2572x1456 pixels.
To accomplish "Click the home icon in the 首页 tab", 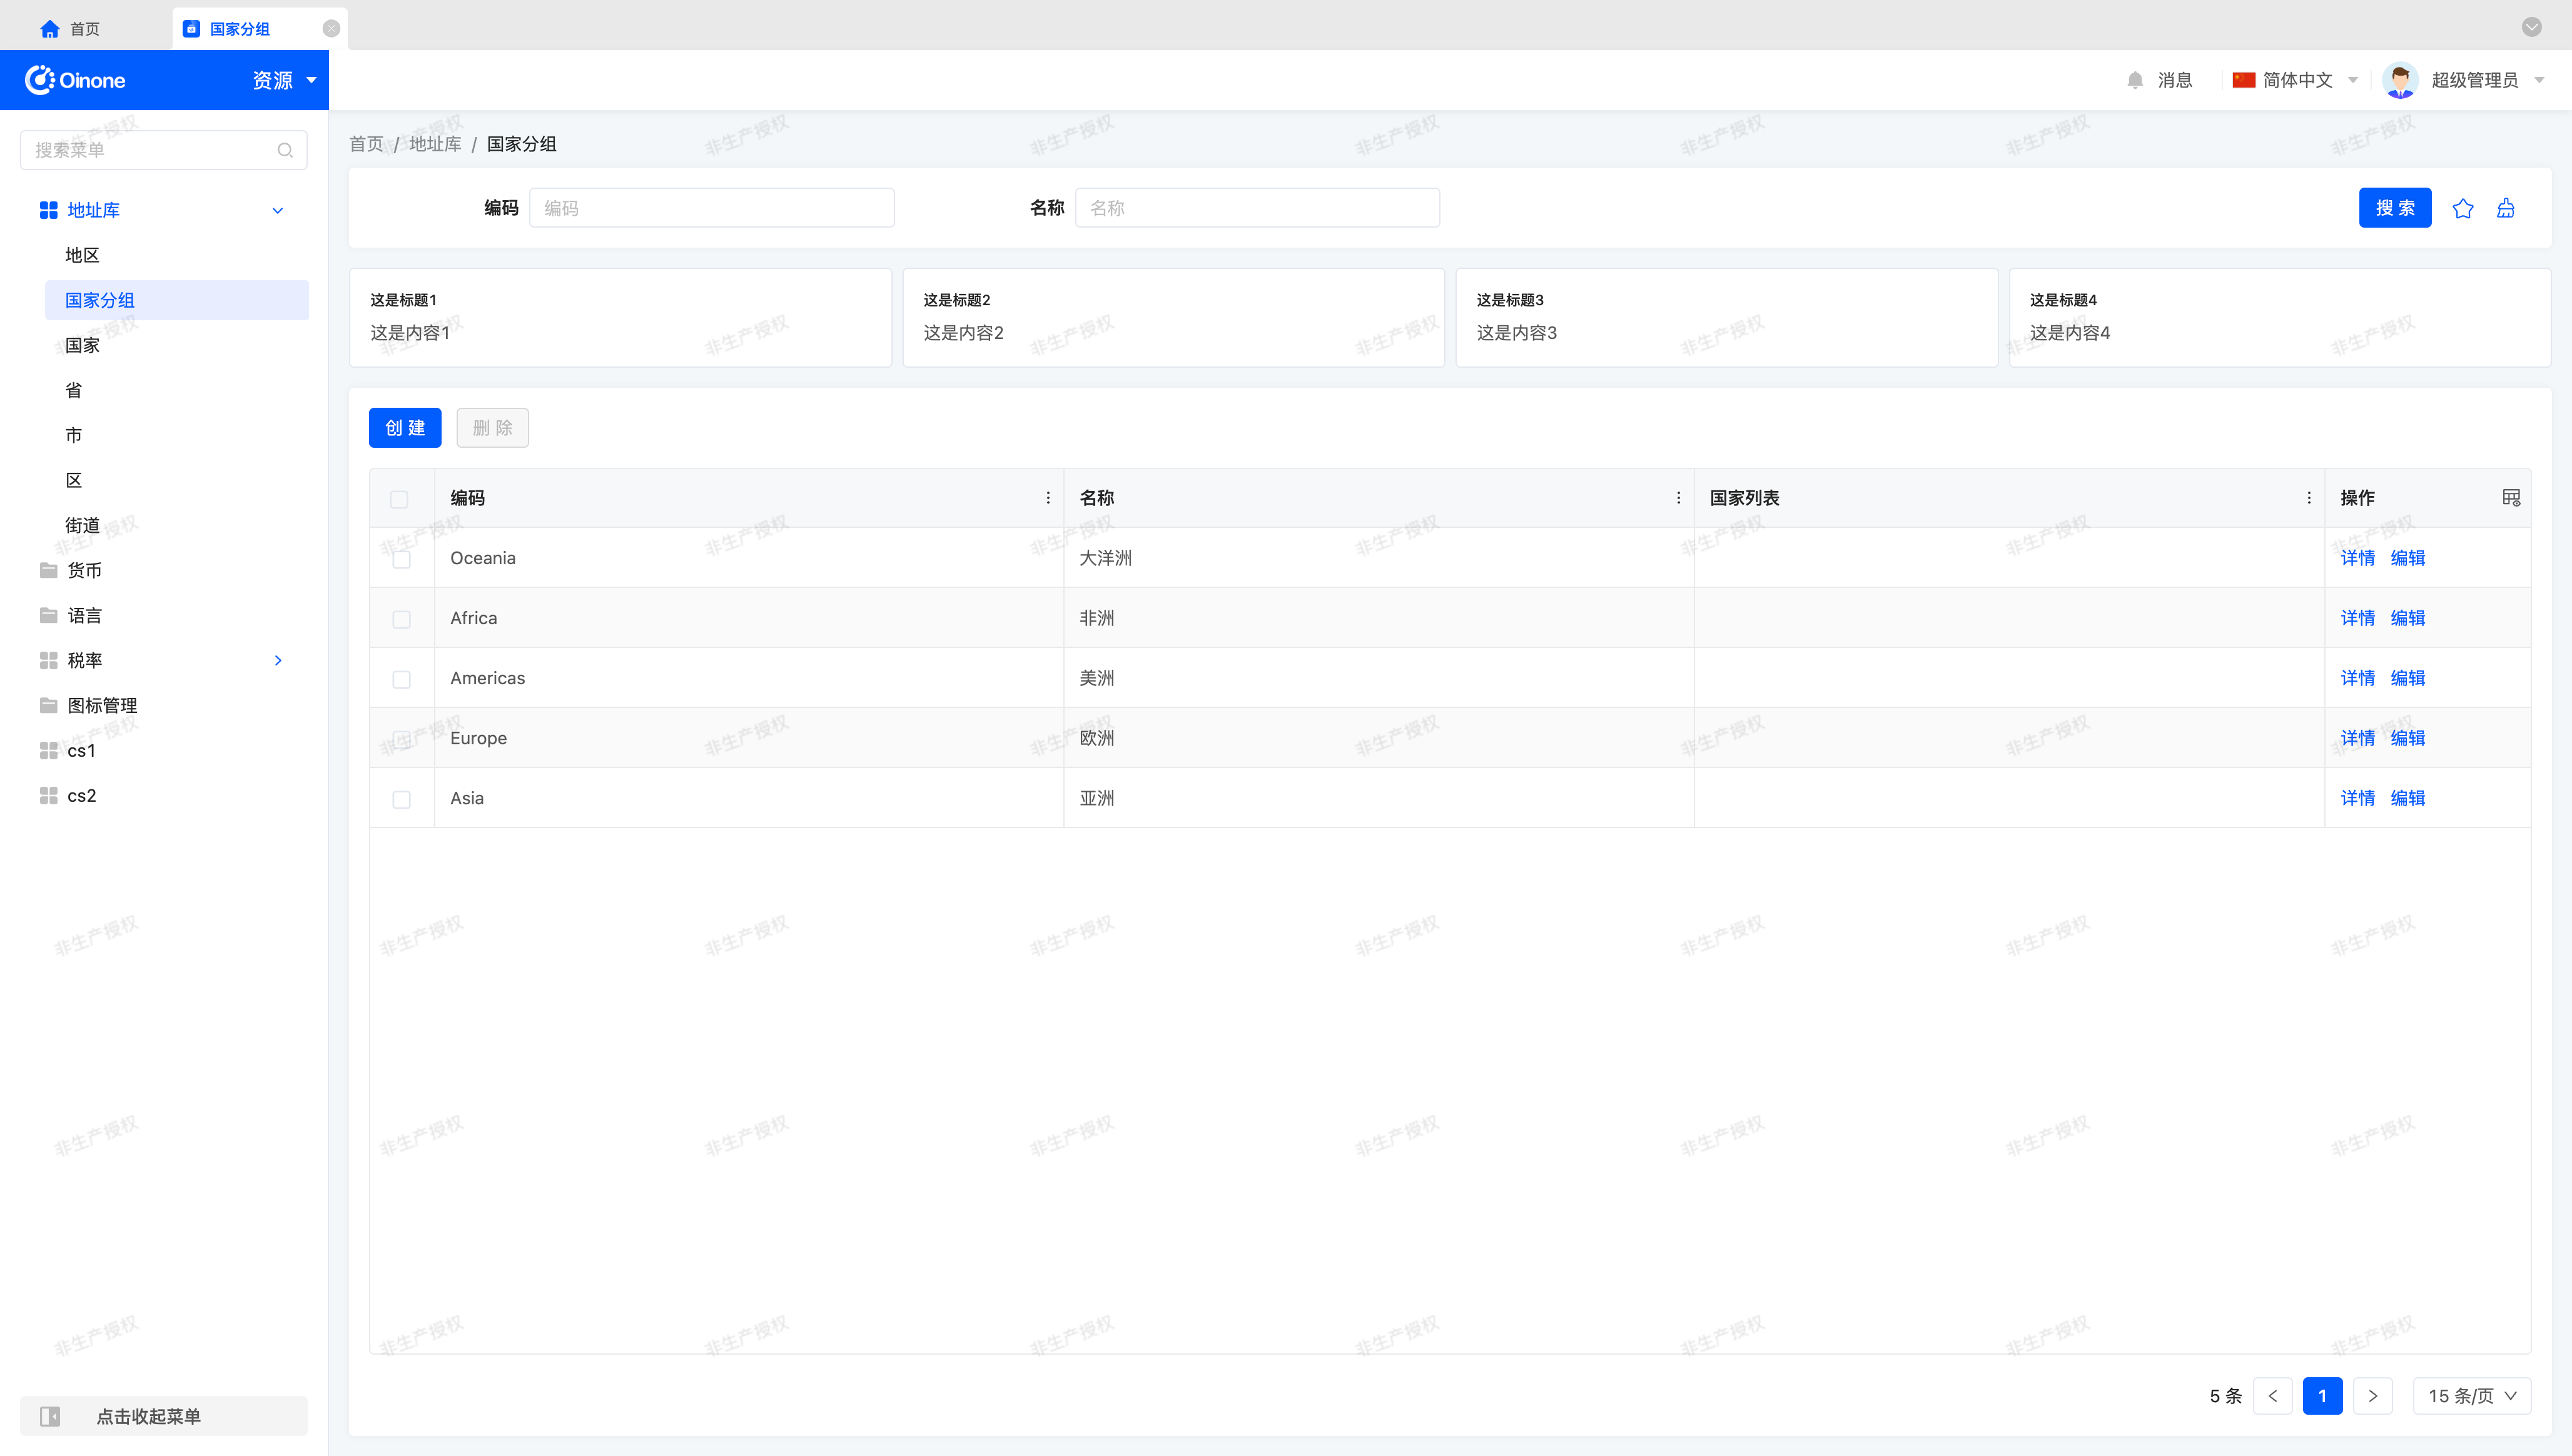I will tap(49, 29).
